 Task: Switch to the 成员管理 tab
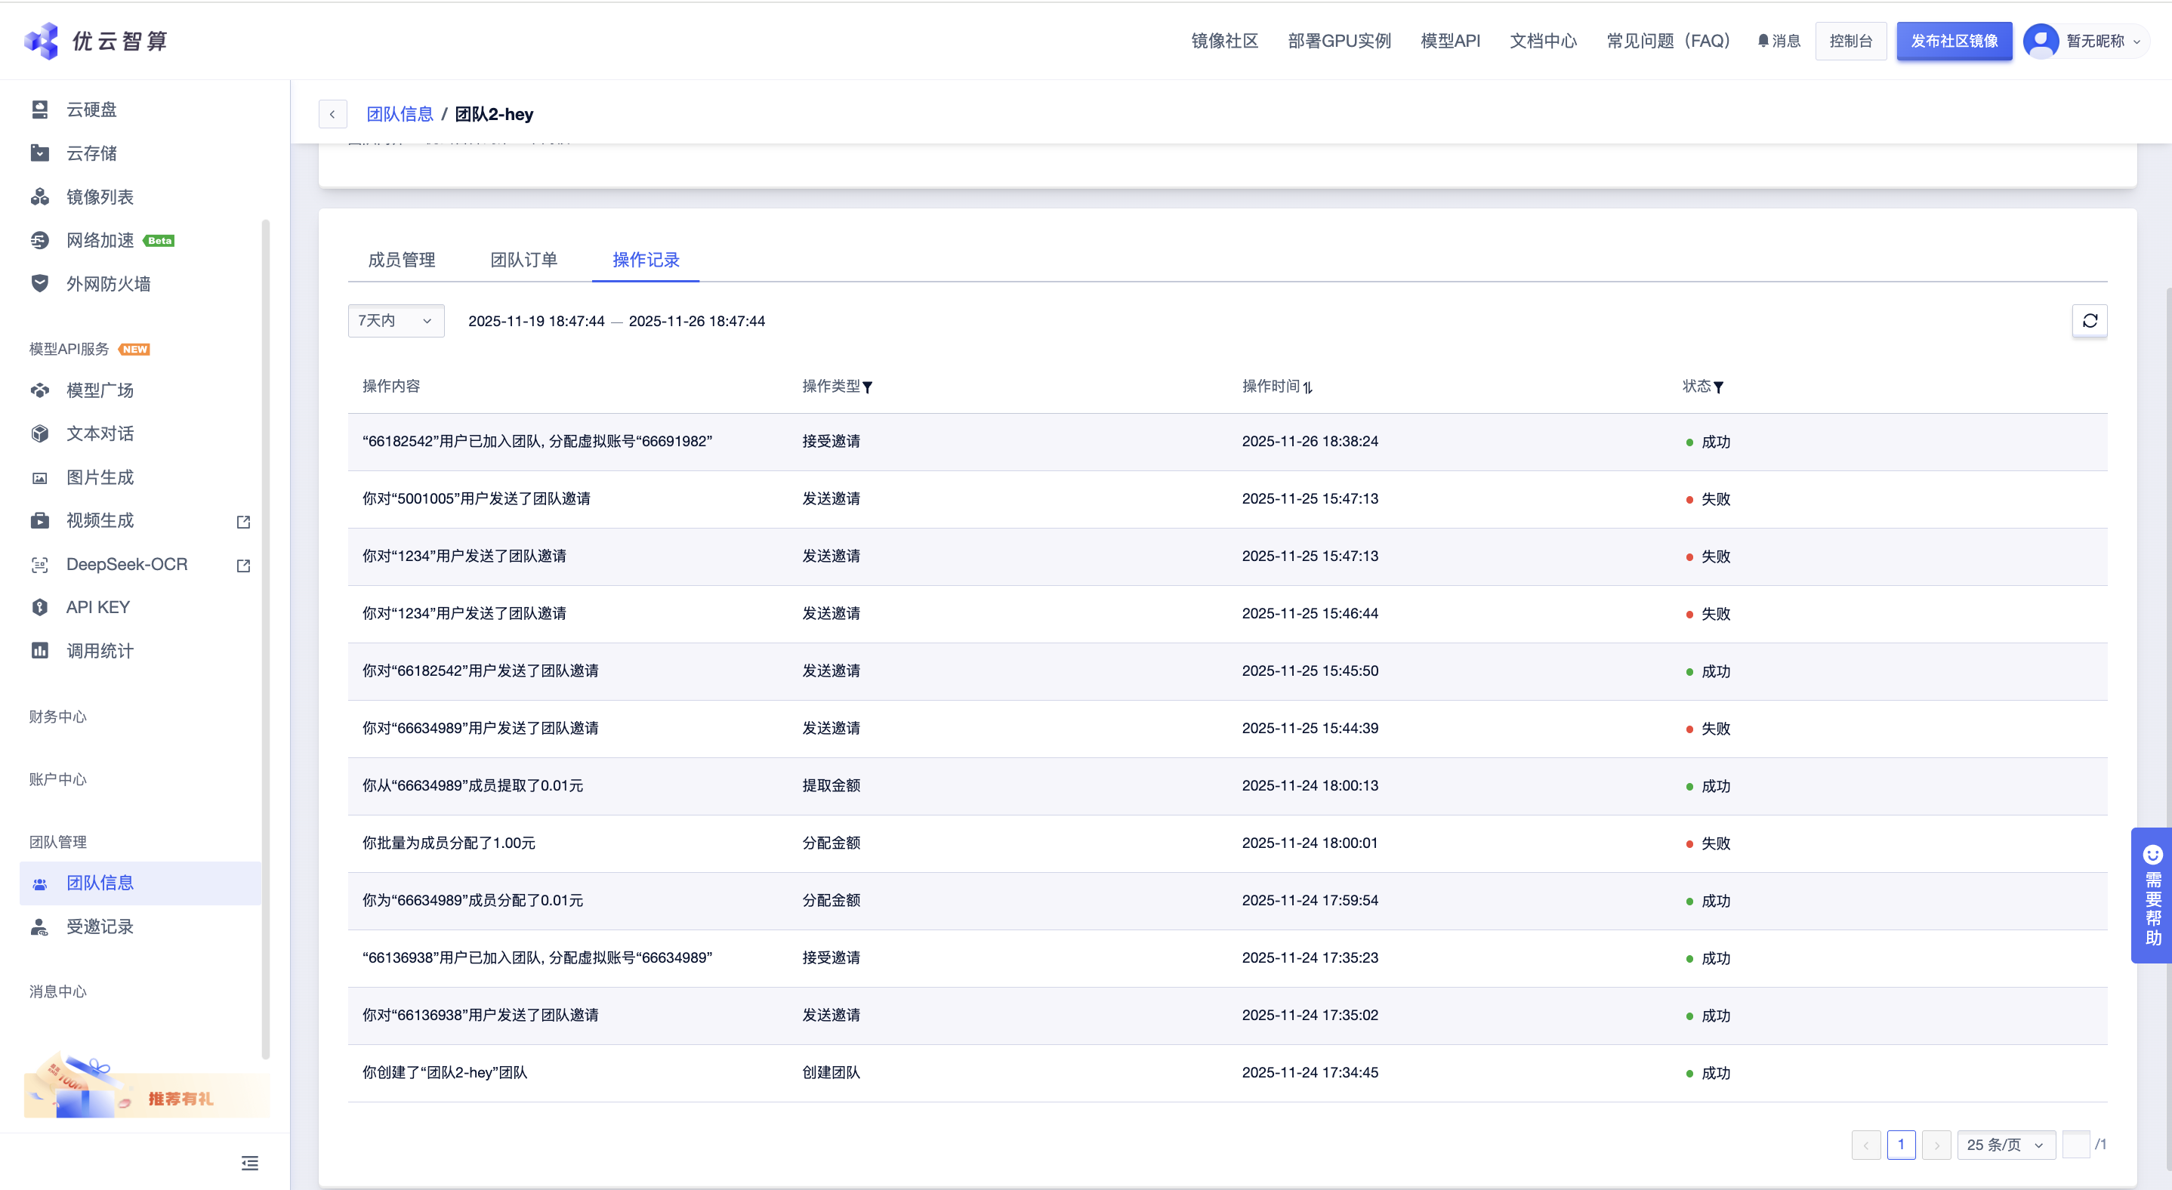click(401, 260)
